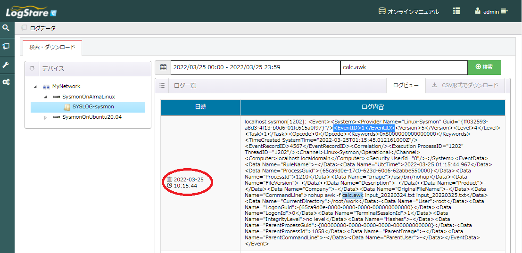Open the list menu icon in header
Image resolution: width=522 pixels, height=253 pixels.
456,11
